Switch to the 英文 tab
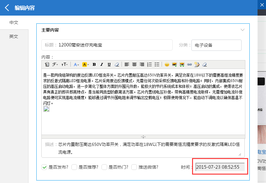Image resolution: width=266 pixels, height=183 pixels. point(14,36)
